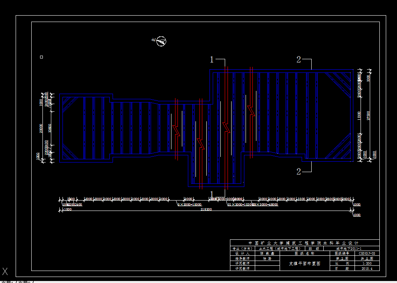The height and width of the screenshot is (283, 397).
Task: Click the lower section mark label 2
Action: point(299,172)
